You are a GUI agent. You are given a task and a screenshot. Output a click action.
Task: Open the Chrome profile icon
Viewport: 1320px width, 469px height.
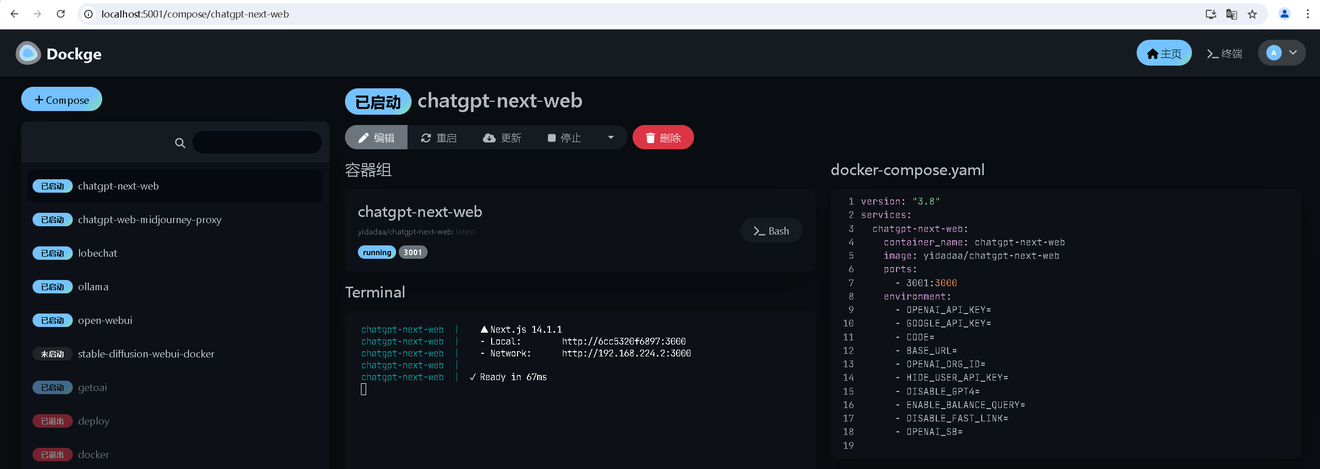1284,14
